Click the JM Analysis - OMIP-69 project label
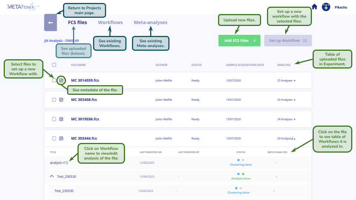This screenshot has height=200, width=356. point(61,41)
